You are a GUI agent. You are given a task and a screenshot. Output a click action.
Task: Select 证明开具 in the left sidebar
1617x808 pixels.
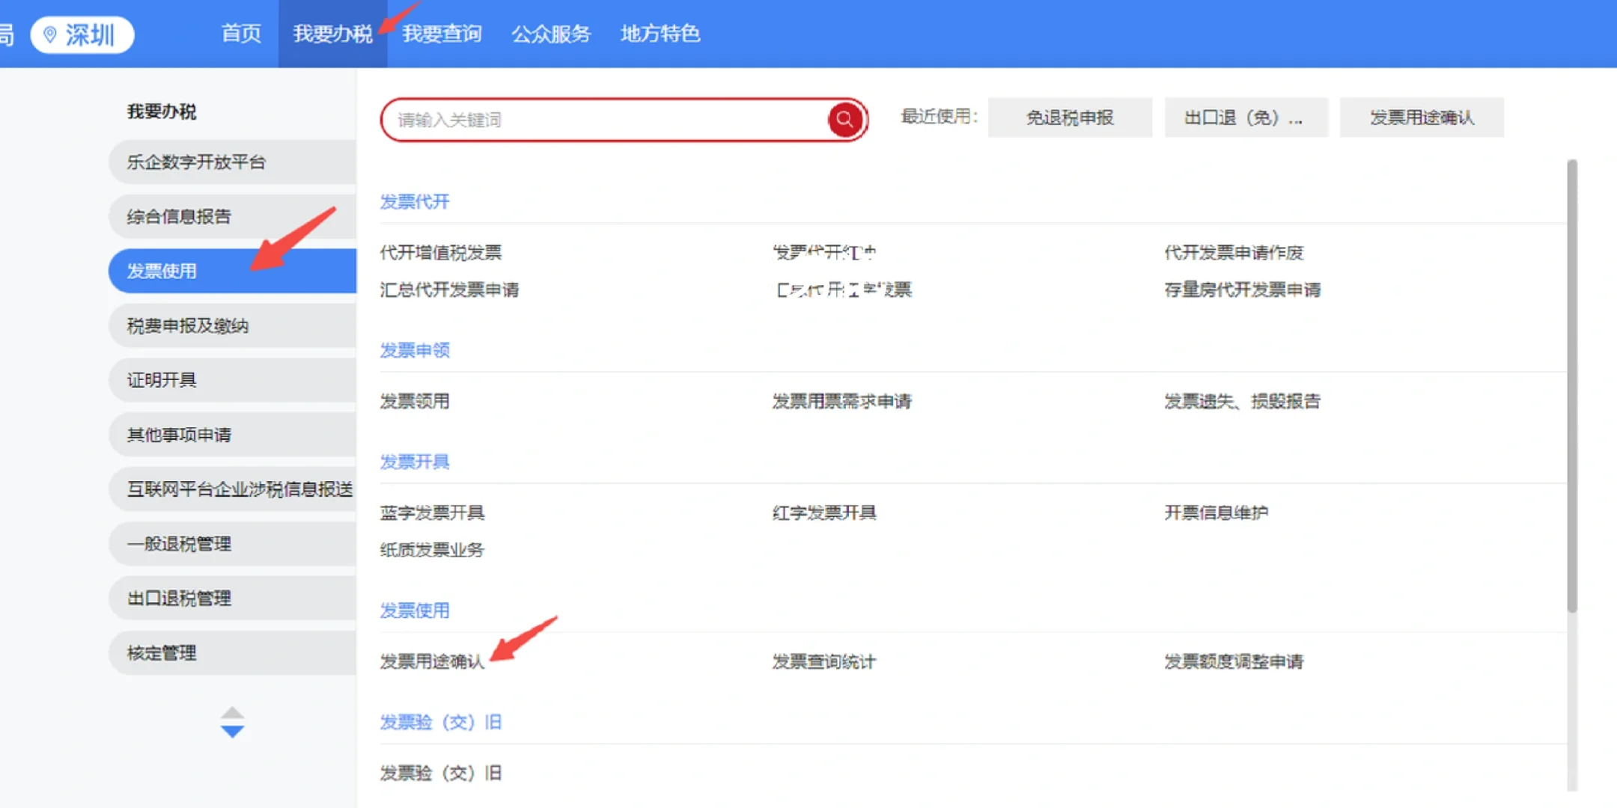(x=161, y=380)
